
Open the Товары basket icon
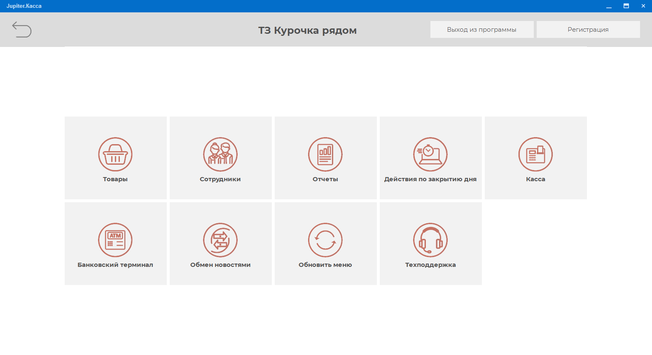pos(115,154)
